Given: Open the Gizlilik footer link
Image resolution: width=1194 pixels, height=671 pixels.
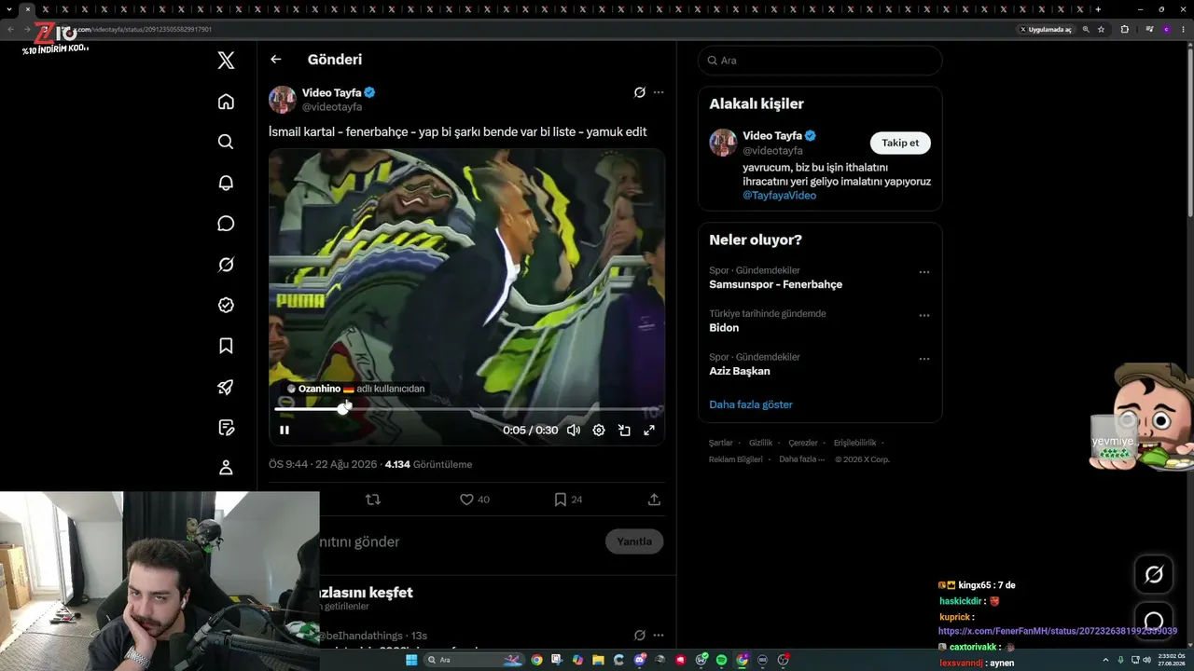Looking at the screenshot, I should (x=760, y=443).
